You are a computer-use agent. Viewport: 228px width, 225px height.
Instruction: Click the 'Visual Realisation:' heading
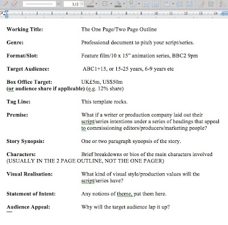pos(30,174)
